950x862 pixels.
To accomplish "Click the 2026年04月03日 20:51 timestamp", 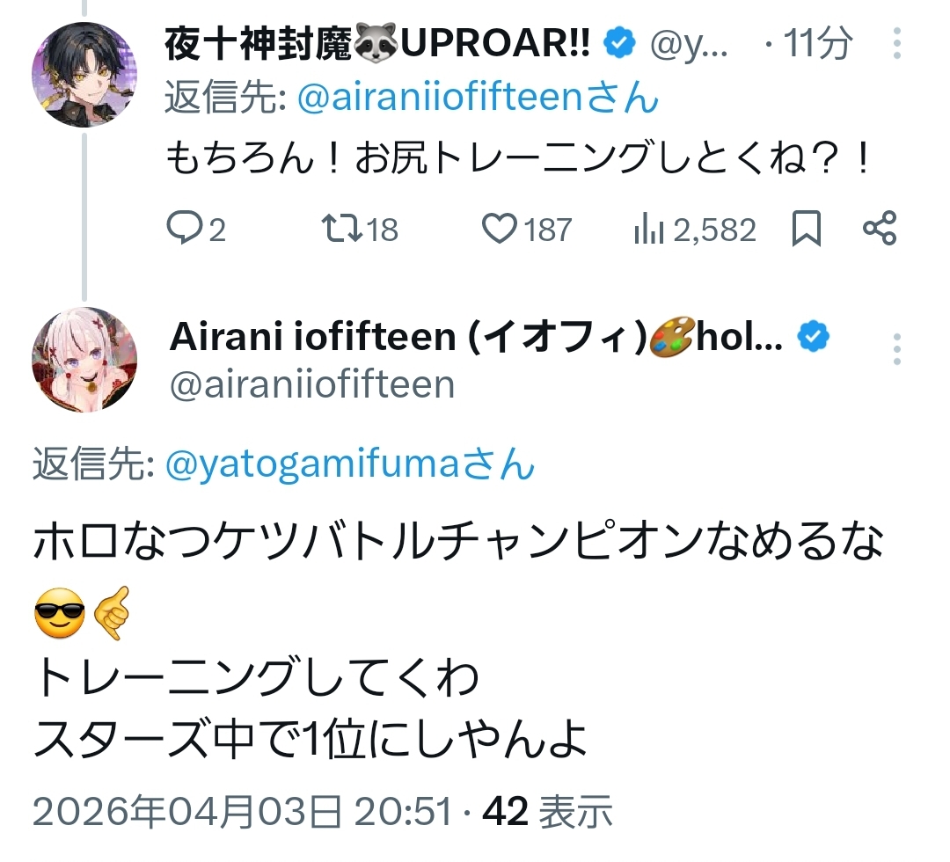I will pos(241,814).
